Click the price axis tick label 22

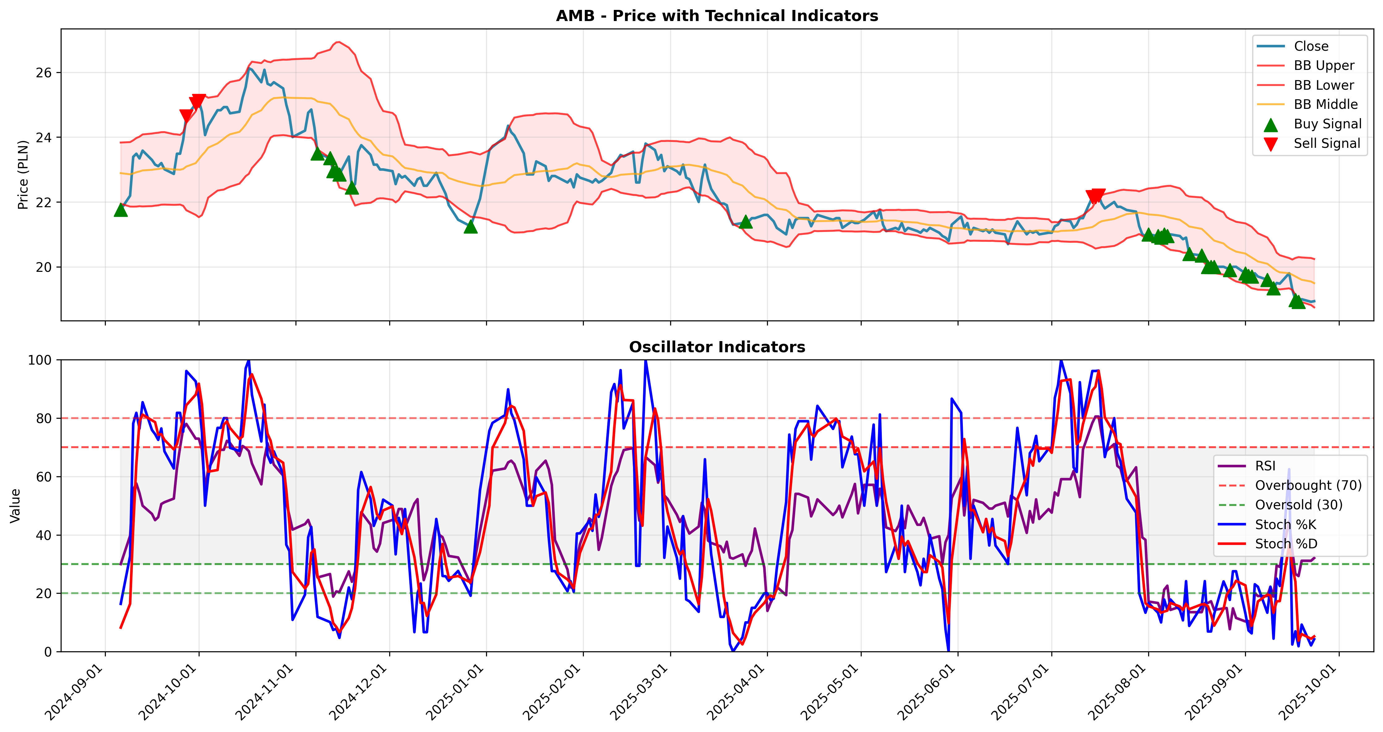(44, 202)
